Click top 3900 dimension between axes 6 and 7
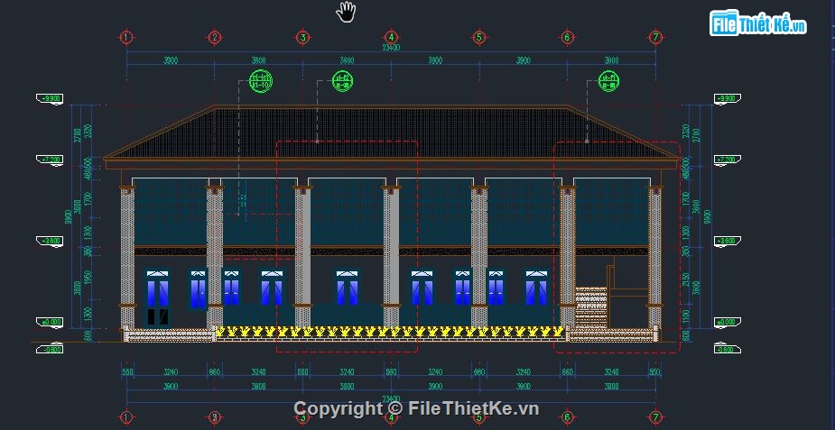Screen dimensions: 835x430 click(611, 60)
